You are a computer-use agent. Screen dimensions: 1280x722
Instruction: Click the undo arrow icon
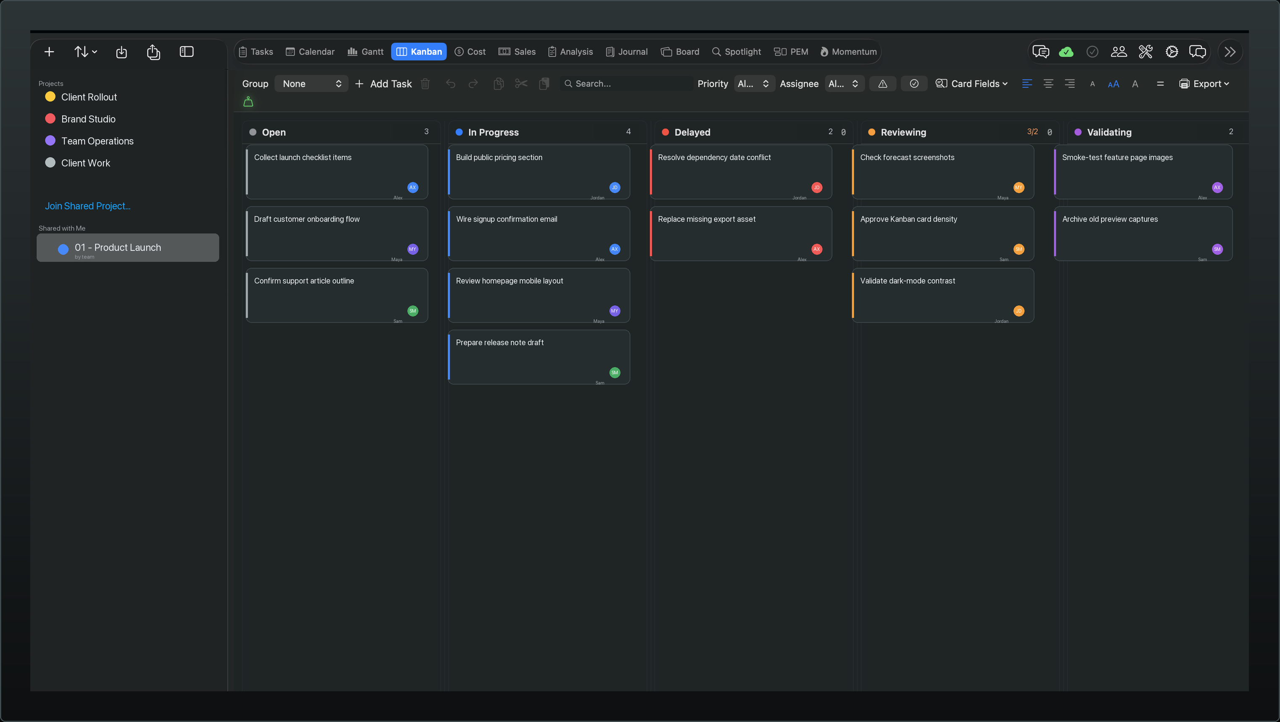(451, 84)
